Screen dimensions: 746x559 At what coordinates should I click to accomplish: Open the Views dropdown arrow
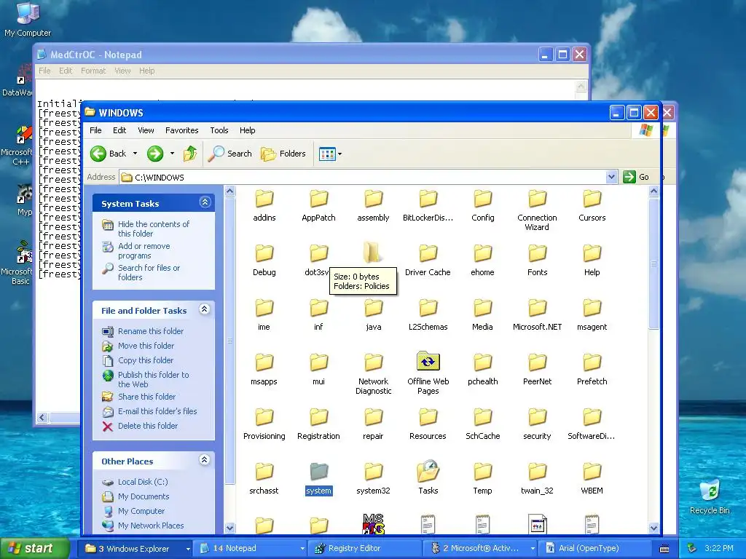point(339,154)
